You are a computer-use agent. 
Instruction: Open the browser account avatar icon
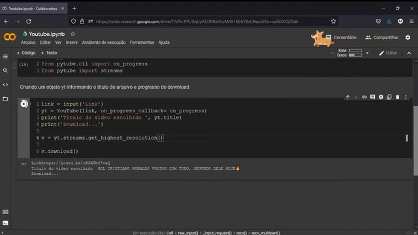click(x=400, y=22)
